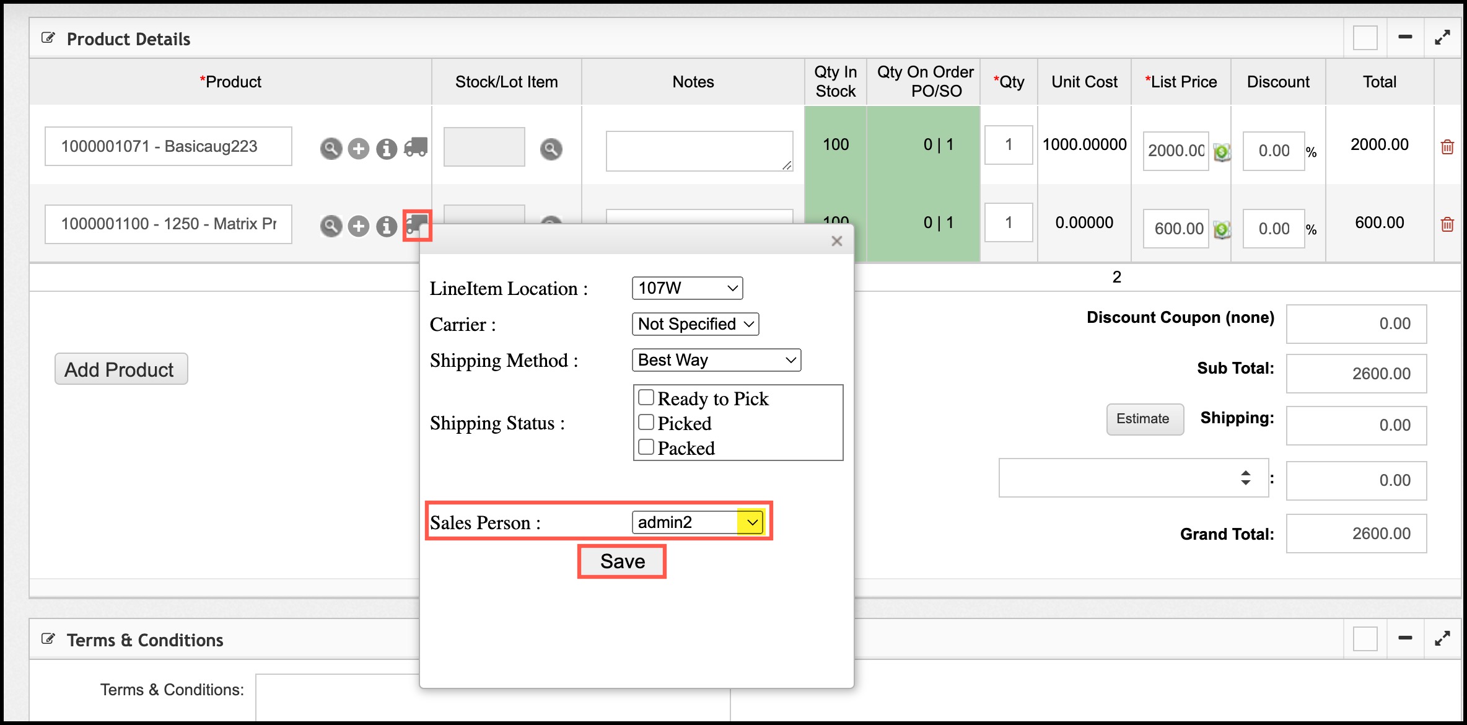Enable the Packed checkbox
Image resolution: width=1467 pixels, height=725 pixels.
pos(646,447)
